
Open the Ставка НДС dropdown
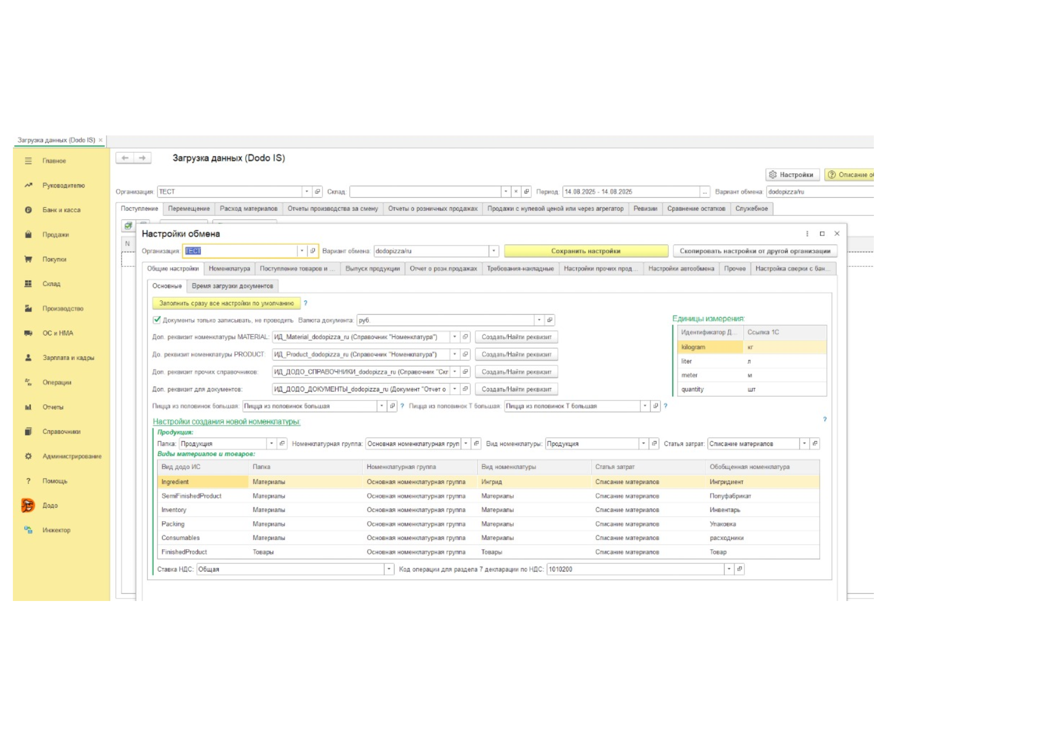click(x=389, y=569)
